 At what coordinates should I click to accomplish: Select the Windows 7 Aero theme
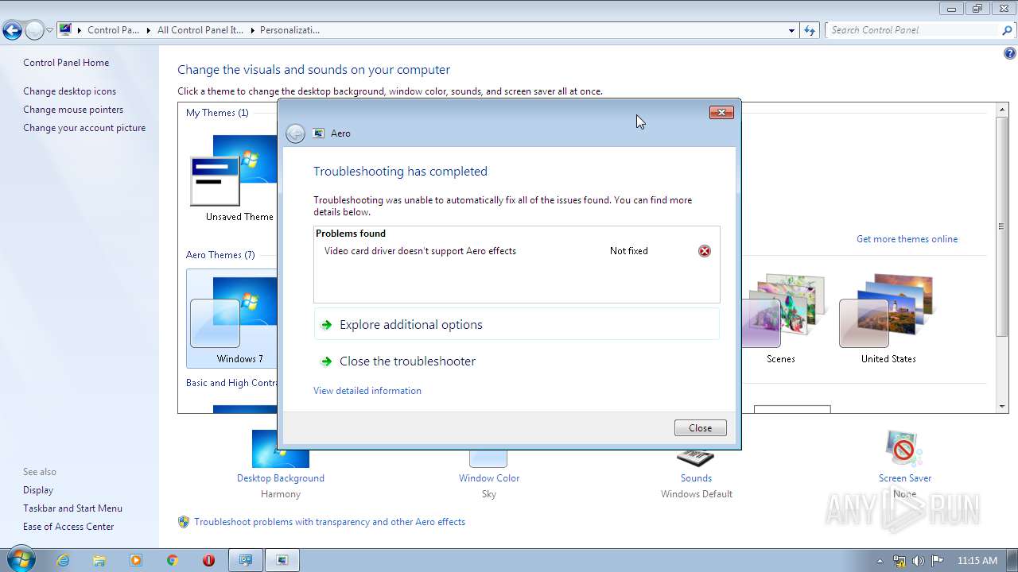pos(232,318)
